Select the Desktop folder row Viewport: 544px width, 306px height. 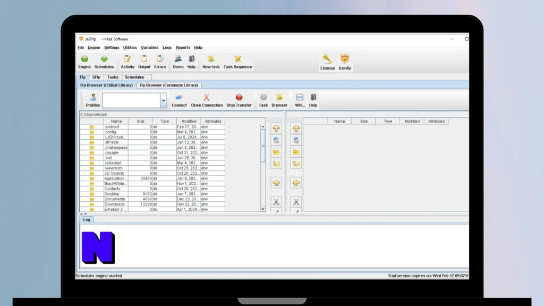pyautogui.click(x=152, y=194)
